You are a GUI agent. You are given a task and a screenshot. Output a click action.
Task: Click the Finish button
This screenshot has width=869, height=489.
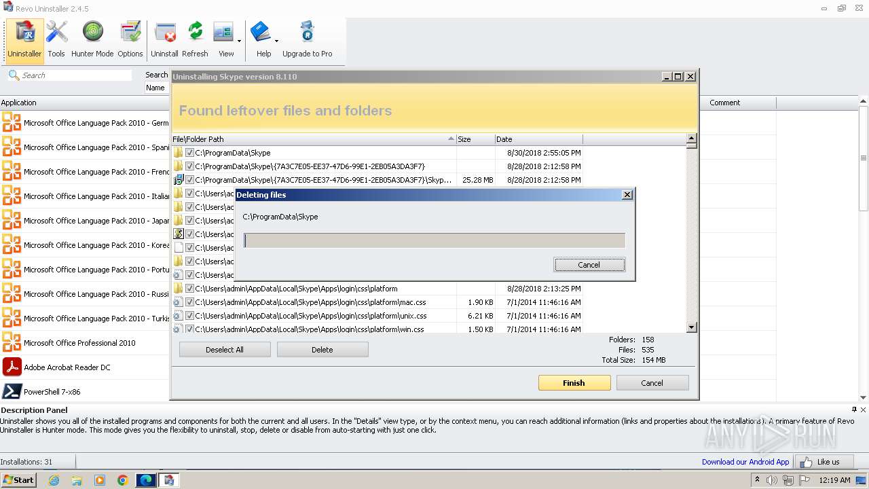coord(574,383)
